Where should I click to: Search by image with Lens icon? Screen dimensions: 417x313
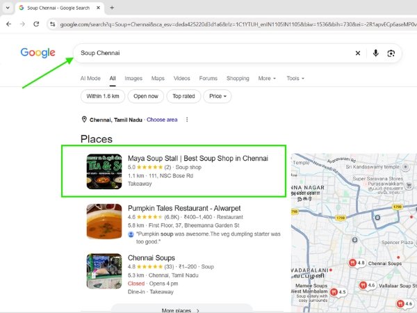391,54
